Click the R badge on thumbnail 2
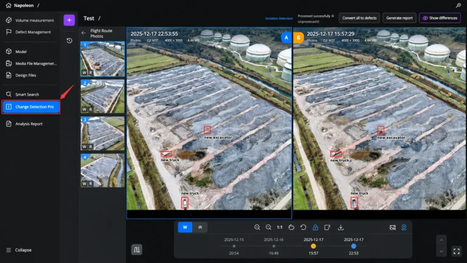 pyautogui.click(x=91, y=110)
